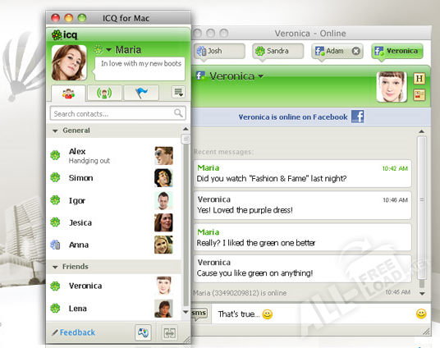The image size is (440, 348).
Task: Click Simon's avatar thumbnail
Action: click(x=163, y=178)
